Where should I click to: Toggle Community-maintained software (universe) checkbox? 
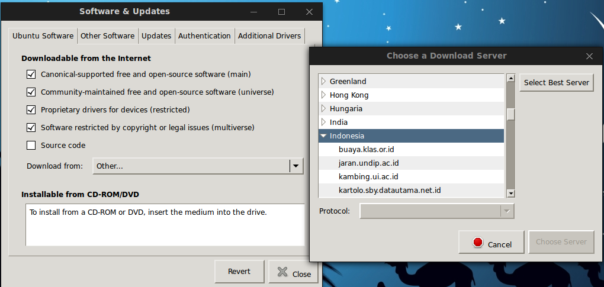[31, 92]
